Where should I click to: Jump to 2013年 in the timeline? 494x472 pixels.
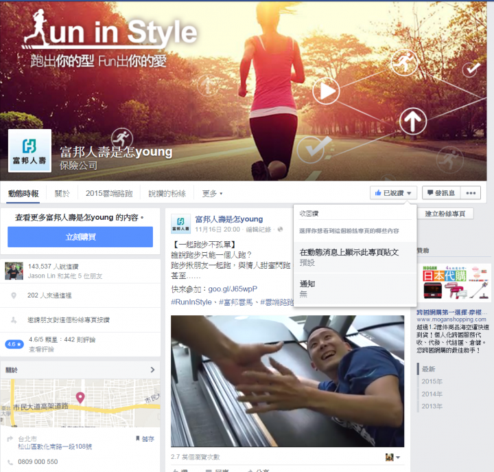tap(432, 406)
